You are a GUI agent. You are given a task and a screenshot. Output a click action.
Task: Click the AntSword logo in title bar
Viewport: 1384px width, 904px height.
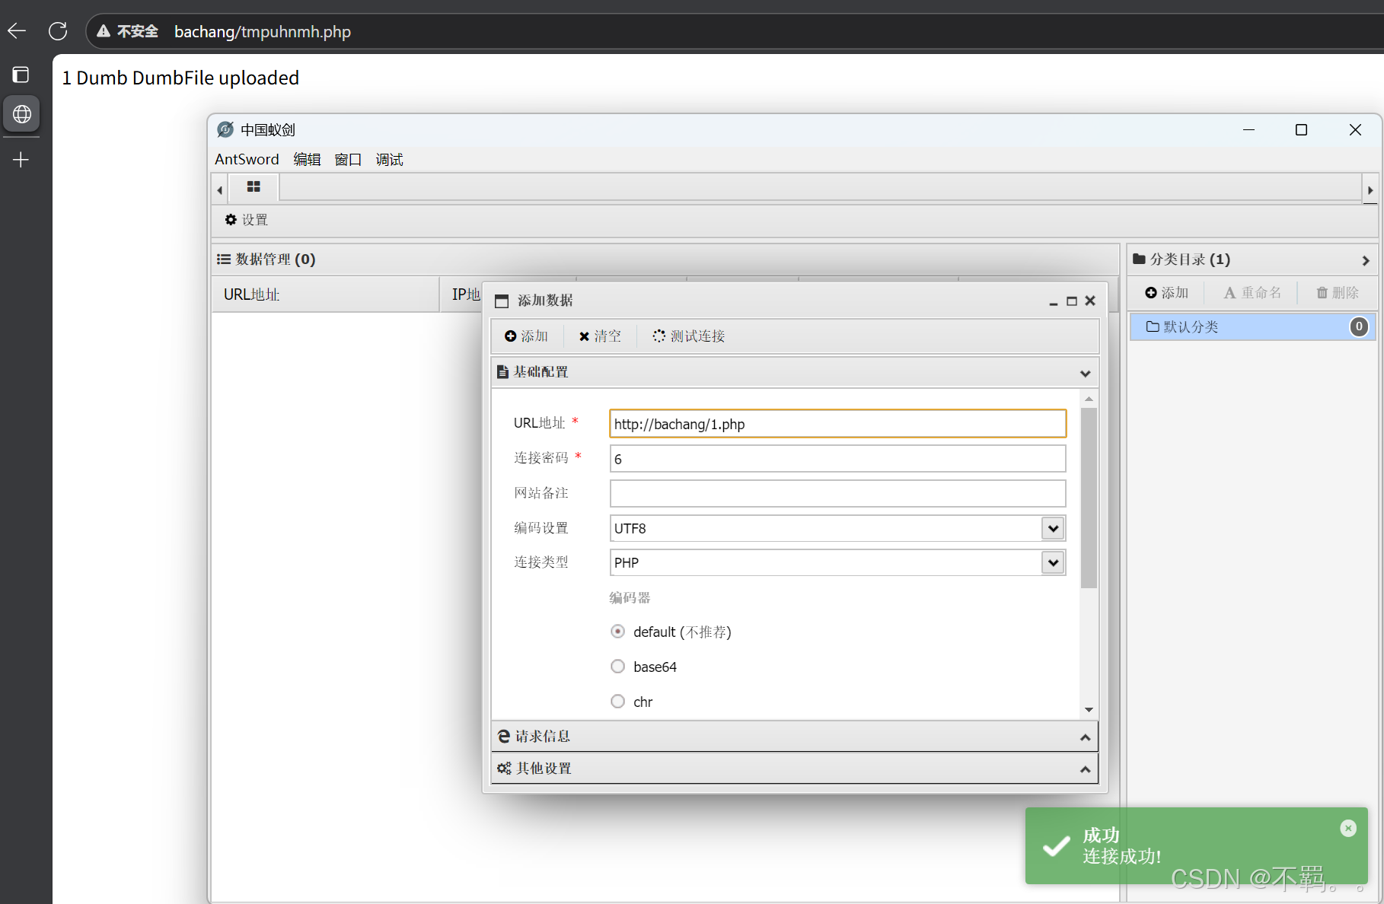[225, 129]
